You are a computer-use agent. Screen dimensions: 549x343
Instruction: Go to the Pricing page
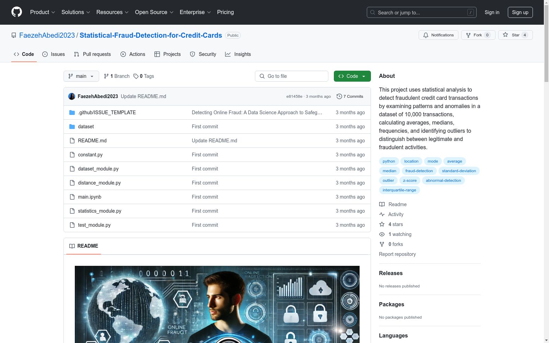225,12
